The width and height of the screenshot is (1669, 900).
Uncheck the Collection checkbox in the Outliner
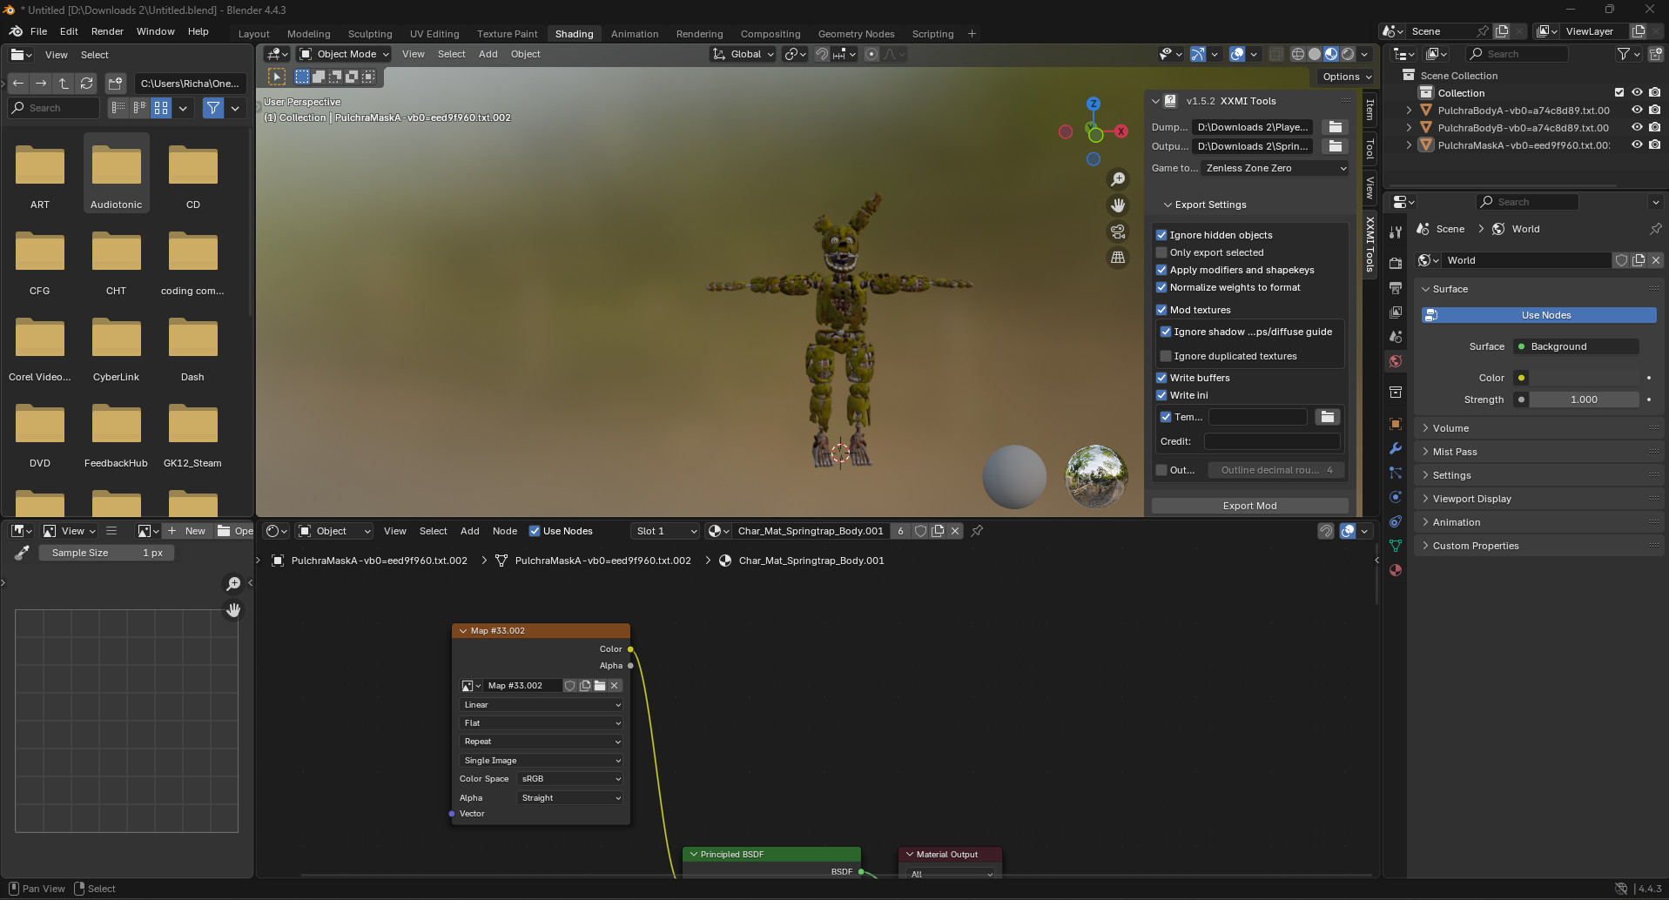tap(1619, 92)
